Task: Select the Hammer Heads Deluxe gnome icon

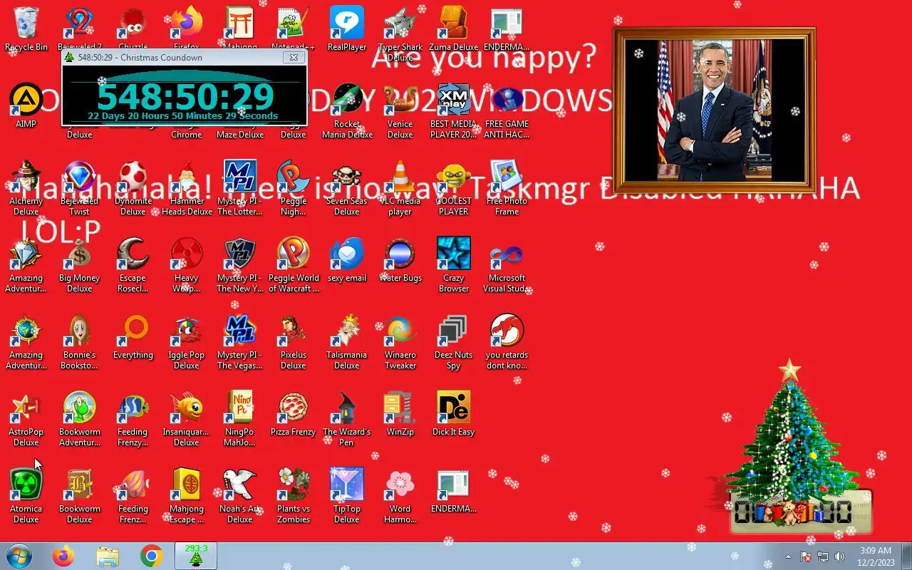Action: 187,187
